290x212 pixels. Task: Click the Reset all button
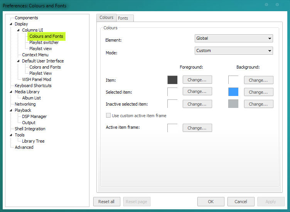point(107,202)
